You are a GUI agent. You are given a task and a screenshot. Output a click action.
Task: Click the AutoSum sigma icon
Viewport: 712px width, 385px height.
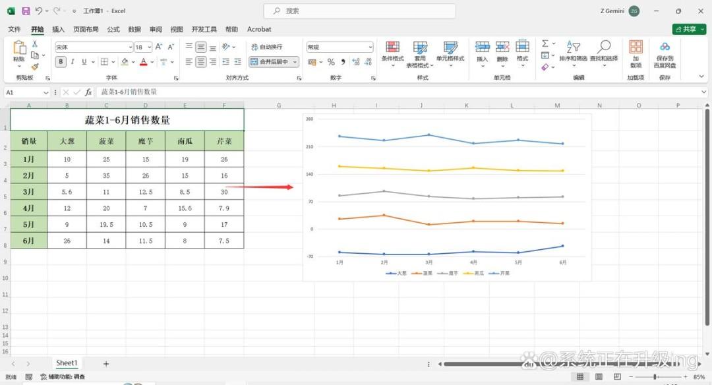pos(545,44)
